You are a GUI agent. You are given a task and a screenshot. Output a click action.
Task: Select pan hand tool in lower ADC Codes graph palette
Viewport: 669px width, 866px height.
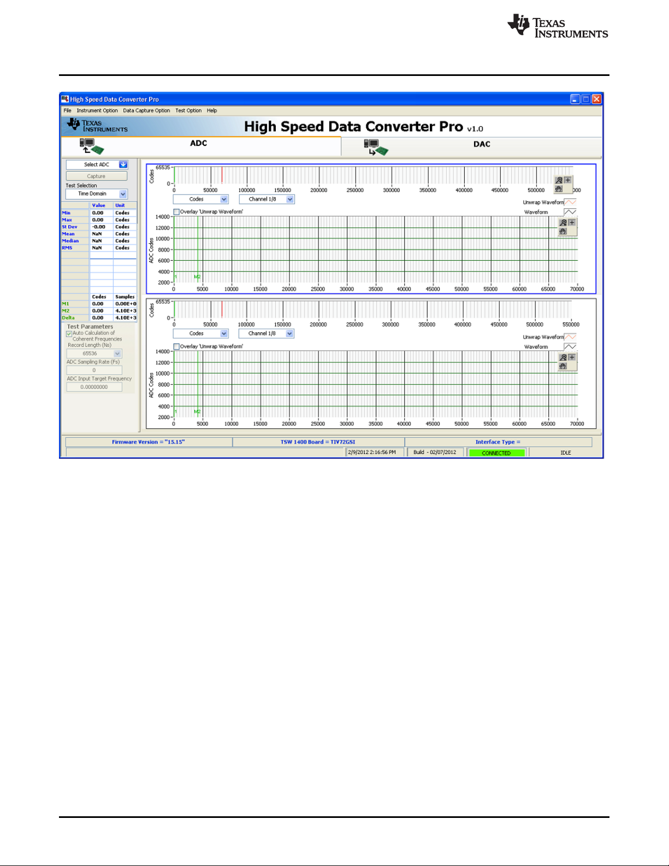pyautogui.click(x=563, y=366)
